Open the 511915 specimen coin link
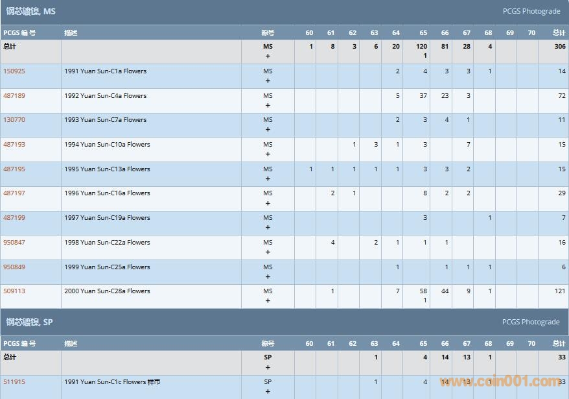The image size is (569, 399). click(x=14, y=382)
